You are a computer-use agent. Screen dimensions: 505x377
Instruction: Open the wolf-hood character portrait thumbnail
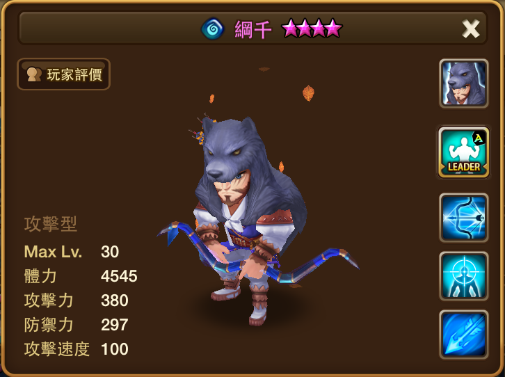464,83
